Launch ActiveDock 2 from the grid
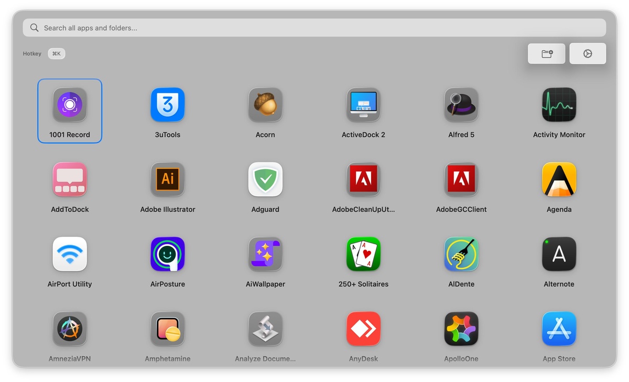Screen dimensions: 629x382 click(x=363, y=105)
